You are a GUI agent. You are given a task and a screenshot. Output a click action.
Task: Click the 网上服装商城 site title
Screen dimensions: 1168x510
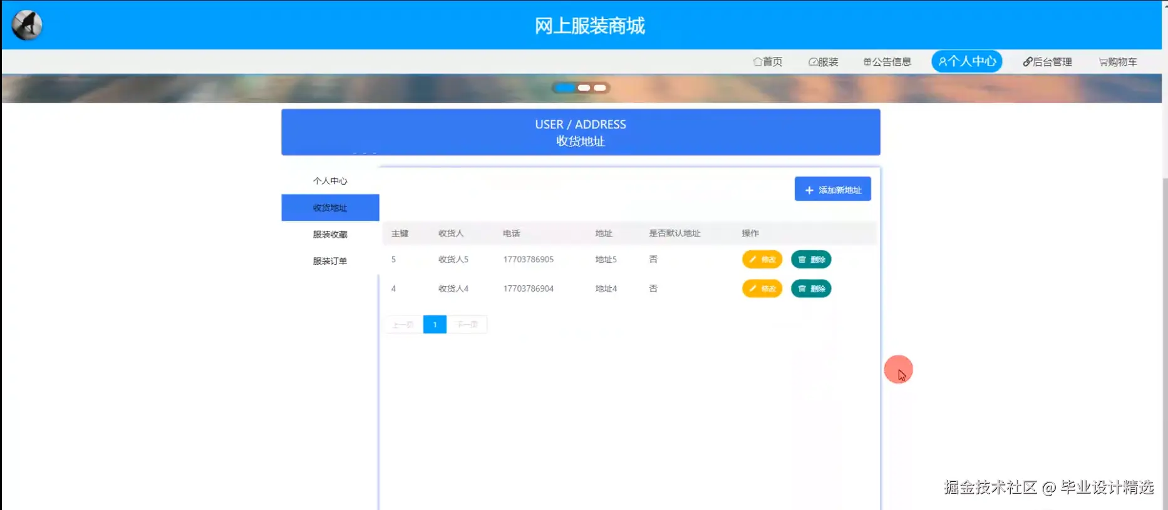[589, 26]
